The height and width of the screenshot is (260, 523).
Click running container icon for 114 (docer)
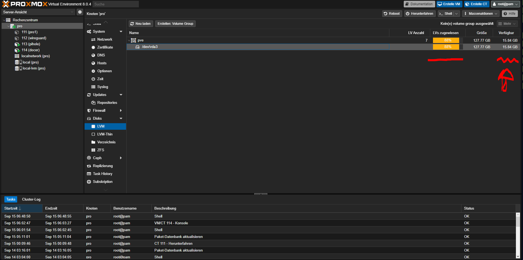(17, 50)
